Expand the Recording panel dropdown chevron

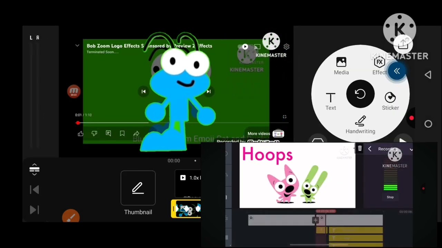[411, 149]
